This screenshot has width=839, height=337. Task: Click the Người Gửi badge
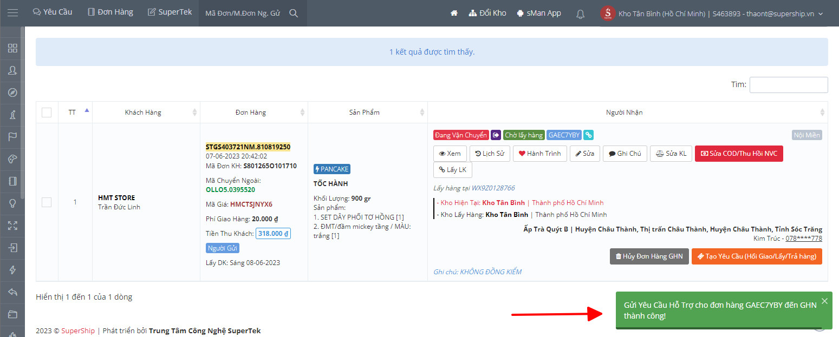click(223, 248)
